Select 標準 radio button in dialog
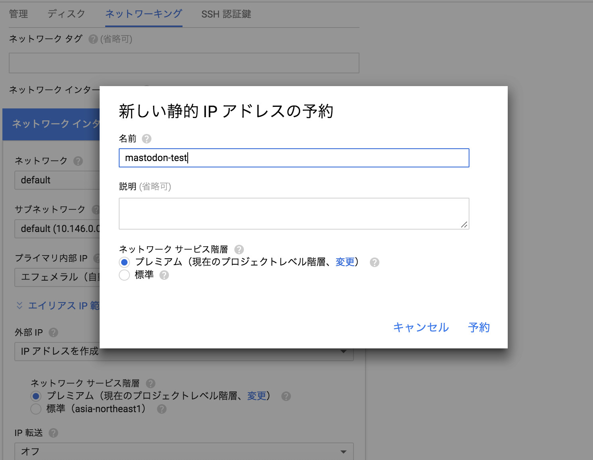 click(x=124, y=275)
